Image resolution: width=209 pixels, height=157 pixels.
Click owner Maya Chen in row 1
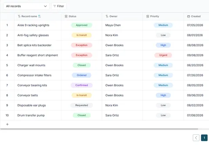coord(113,25)
